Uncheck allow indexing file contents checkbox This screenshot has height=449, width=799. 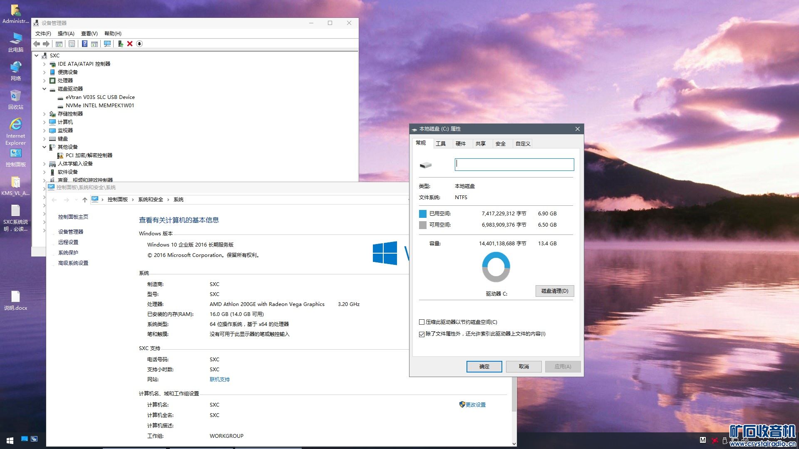click(x=422, y=334)
